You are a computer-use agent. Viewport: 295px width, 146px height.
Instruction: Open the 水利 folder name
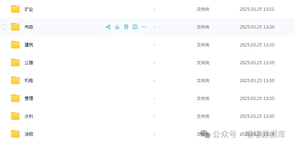29,116
